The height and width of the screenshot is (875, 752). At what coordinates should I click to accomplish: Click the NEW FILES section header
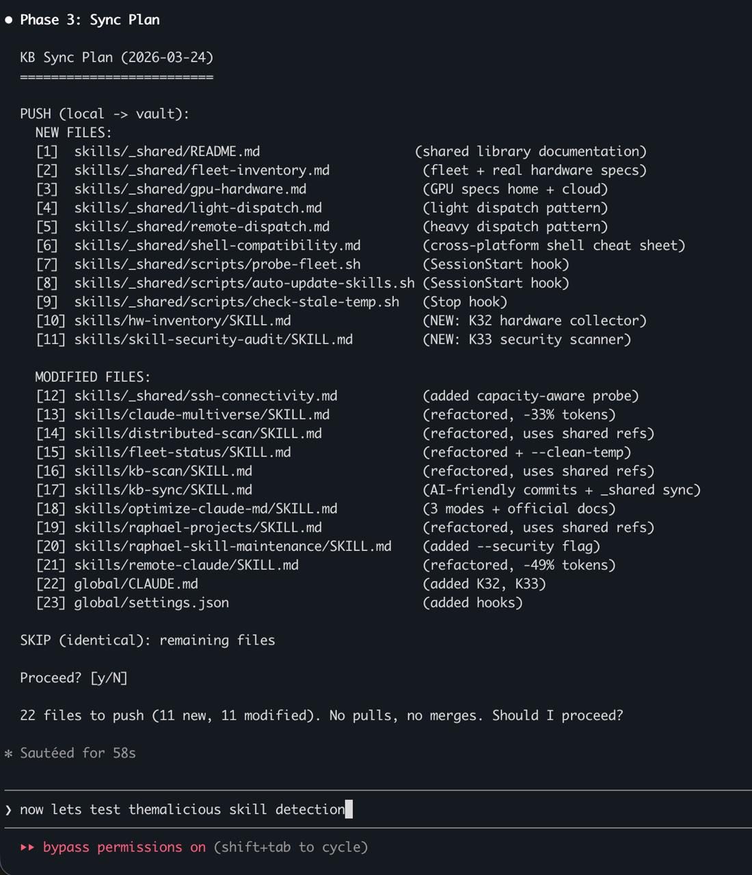(74, 133)
